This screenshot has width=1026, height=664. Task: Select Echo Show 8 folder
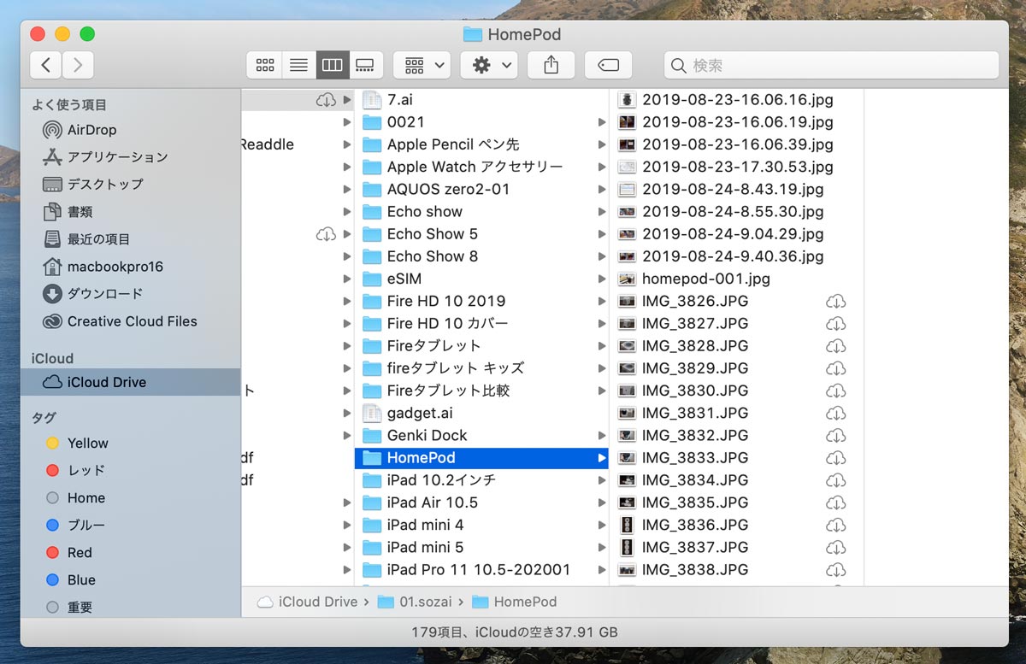pyautogui.click(x=481, y=256)
